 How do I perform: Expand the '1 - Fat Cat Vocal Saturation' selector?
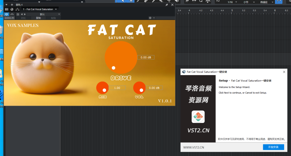point(40,9)
